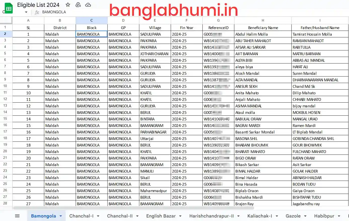
Task: Open the Bamongola tab dropdown arrow
Action: pyautogui.click(x=61, y=216)
